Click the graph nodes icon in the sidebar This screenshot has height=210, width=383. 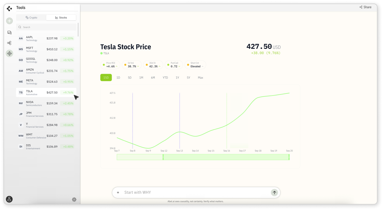(x=10, y=43)
